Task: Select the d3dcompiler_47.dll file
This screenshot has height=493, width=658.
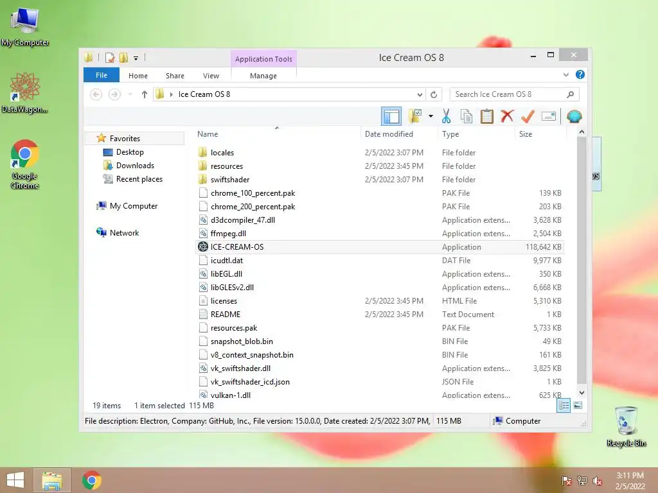Action: coord(380,220)
